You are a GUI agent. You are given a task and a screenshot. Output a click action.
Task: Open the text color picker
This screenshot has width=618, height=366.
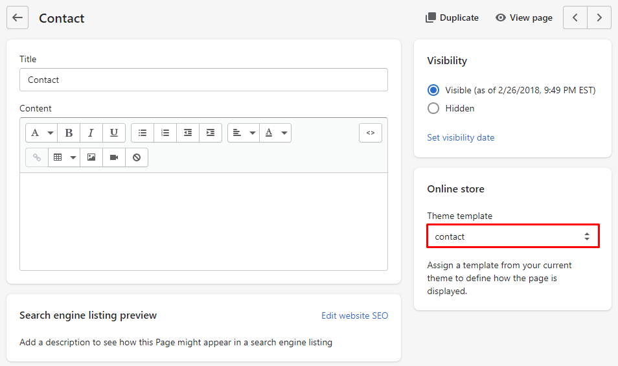[x=275, y=133]
